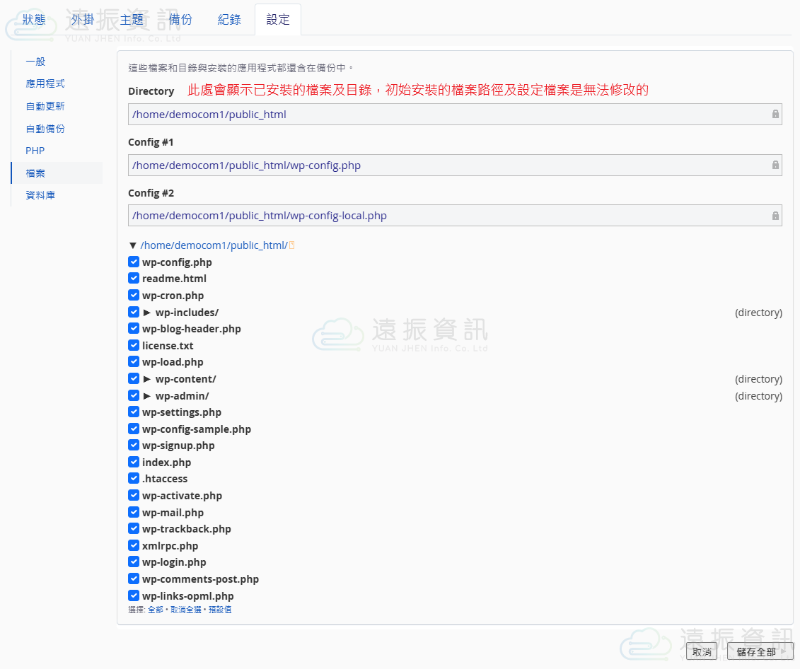
Task: Click lock icon in Config #1 field
Action: pos(775,165)
